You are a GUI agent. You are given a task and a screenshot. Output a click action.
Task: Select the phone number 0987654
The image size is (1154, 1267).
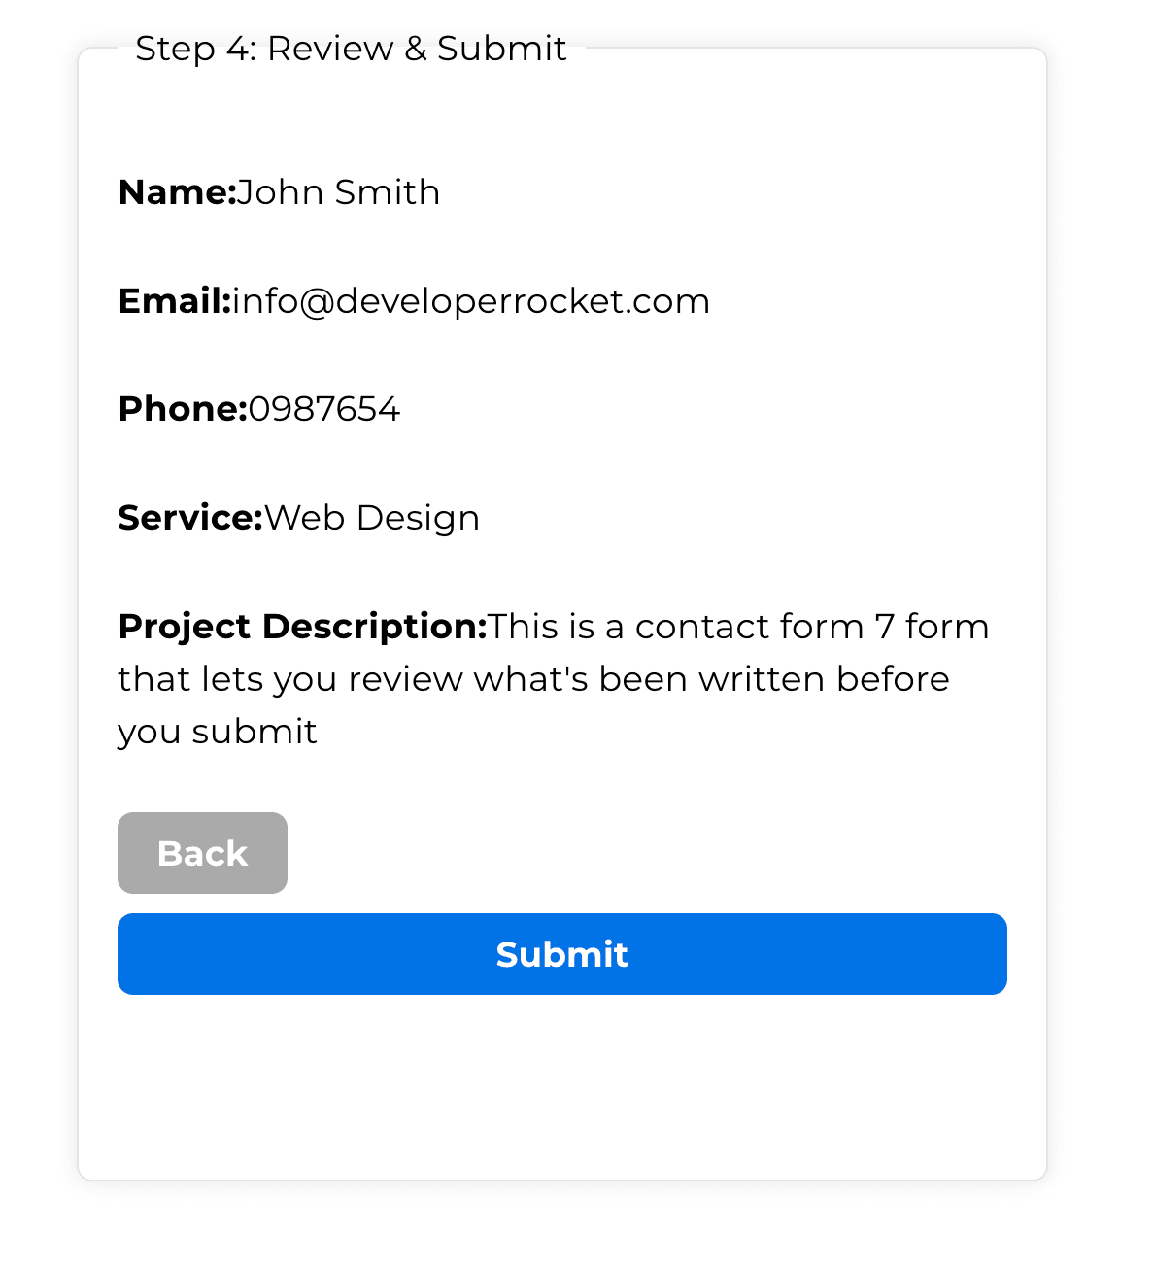click(323, 409)
